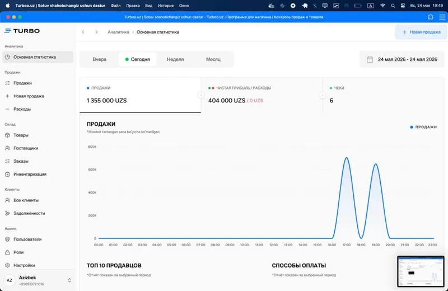Click the Новая продажа button top right
448x291 pixels.
421,32
